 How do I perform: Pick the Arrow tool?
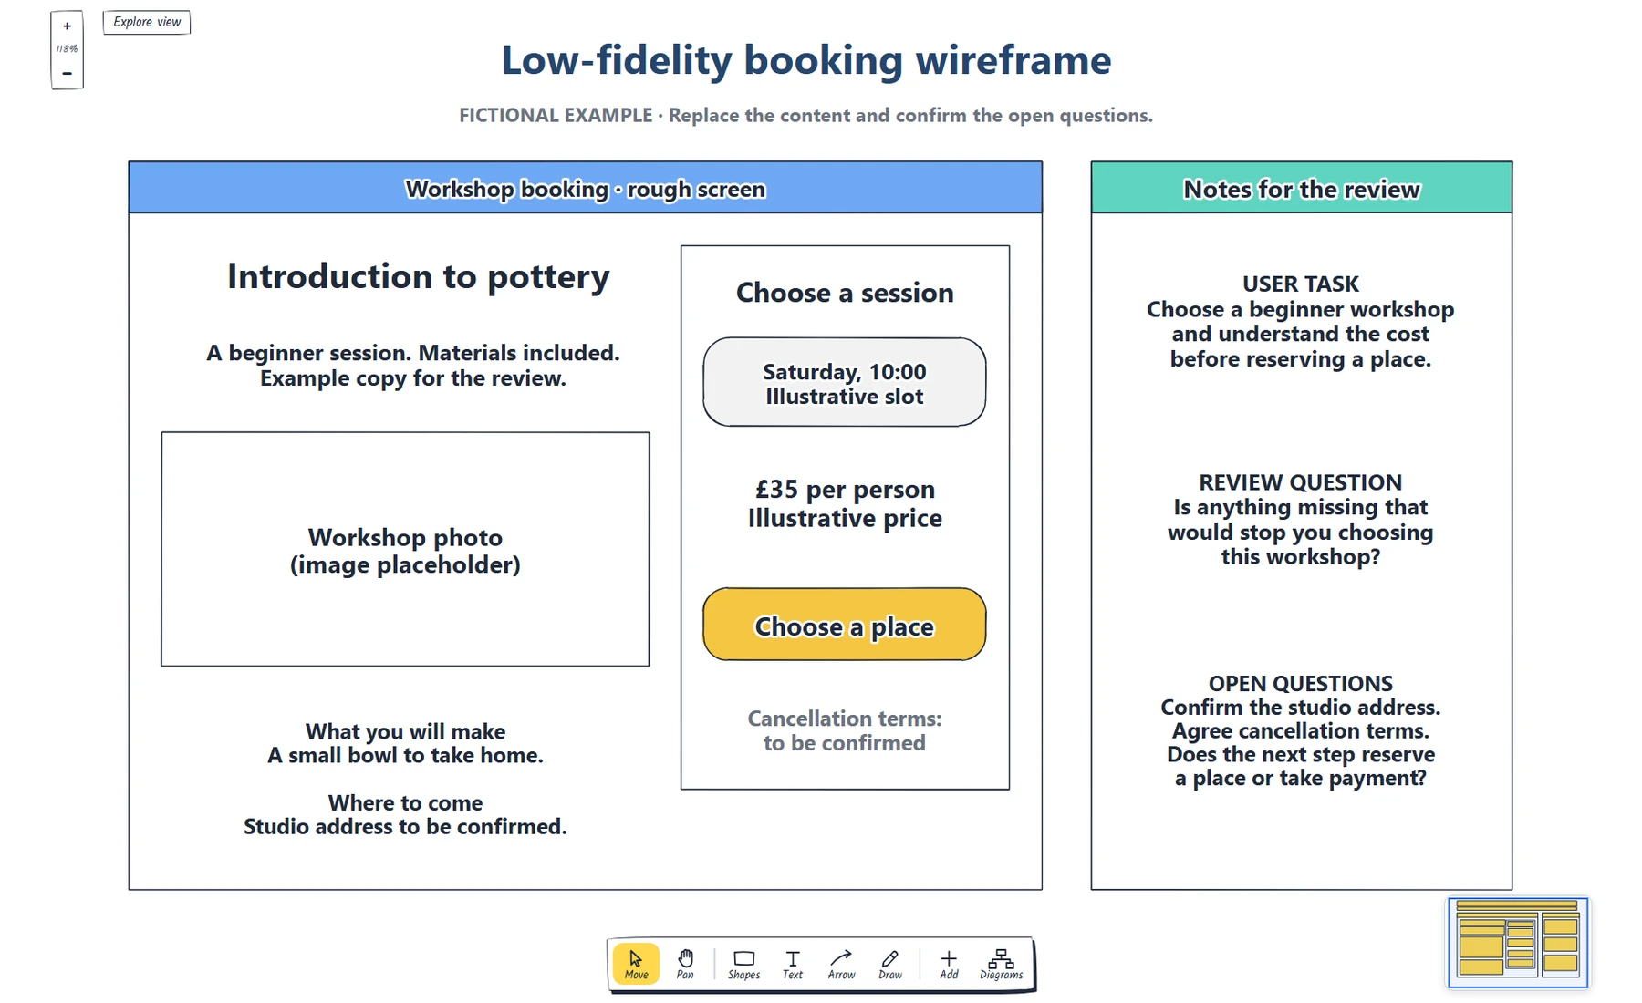tap(841, 964)
